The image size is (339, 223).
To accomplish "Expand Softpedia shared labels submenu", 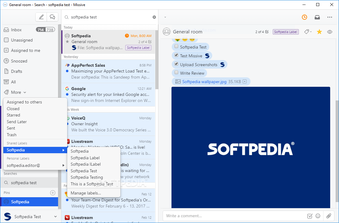I will pyautogui.click(x=35, y=150).
